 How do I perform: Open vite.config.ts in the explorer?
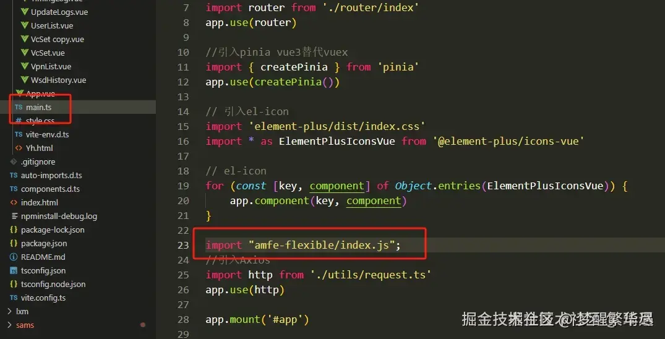tap(43, 298)
